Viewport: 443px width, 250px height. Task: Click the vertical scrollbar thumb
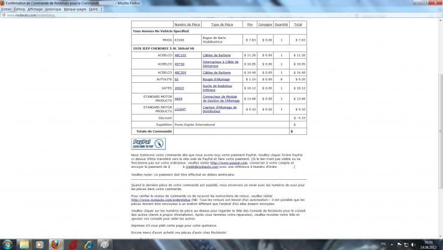tap(440, 131)
